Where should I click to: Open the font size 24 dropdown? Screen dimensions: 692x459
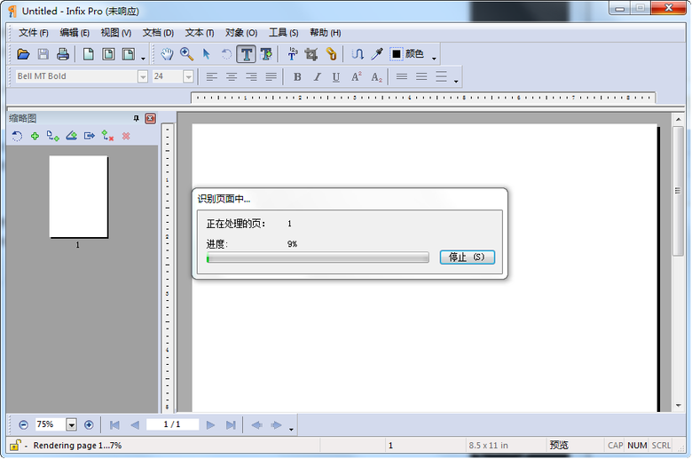(x=188, y=77)
